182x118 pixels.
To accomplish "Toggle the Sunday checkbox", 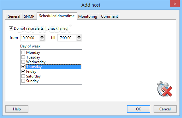I will click(x=23, y=81).
